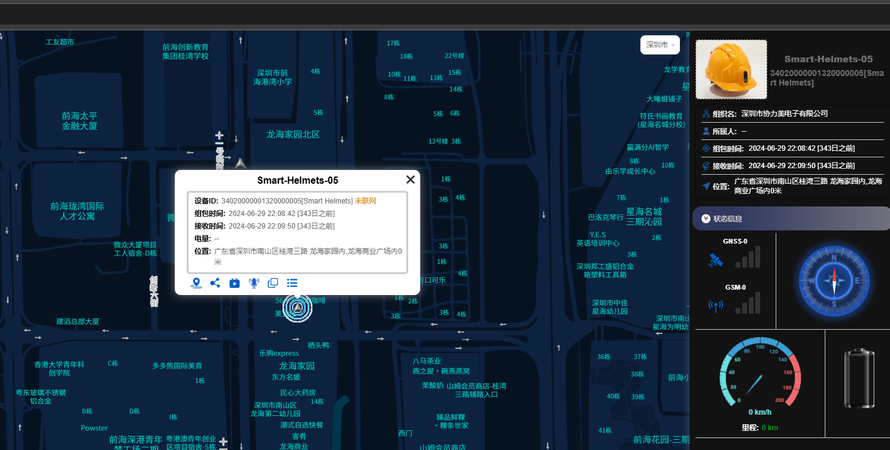Image resolution: width=890 pixels, height=450 pixels.
Task: Close the Smart-Helmets-05 info popup
Action: click(410, 180)
